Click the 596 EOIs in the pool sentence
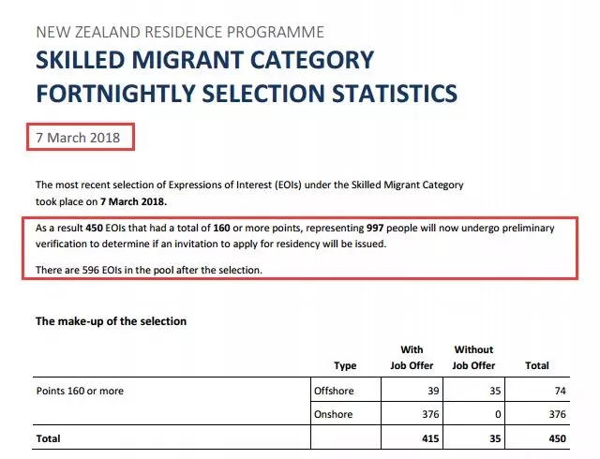600x459 pixels. tap(149, 270)
